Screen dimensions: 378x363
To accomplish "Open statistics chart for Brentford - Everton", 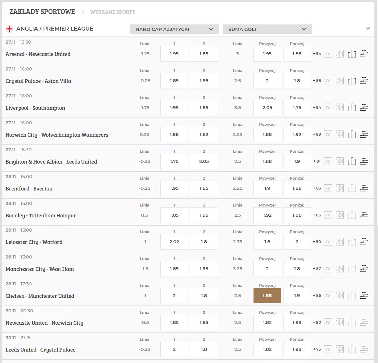I will (x=352, y=188).
